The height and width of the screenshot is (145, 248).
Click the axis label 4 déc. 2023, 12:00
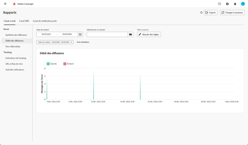pos(54,102)
